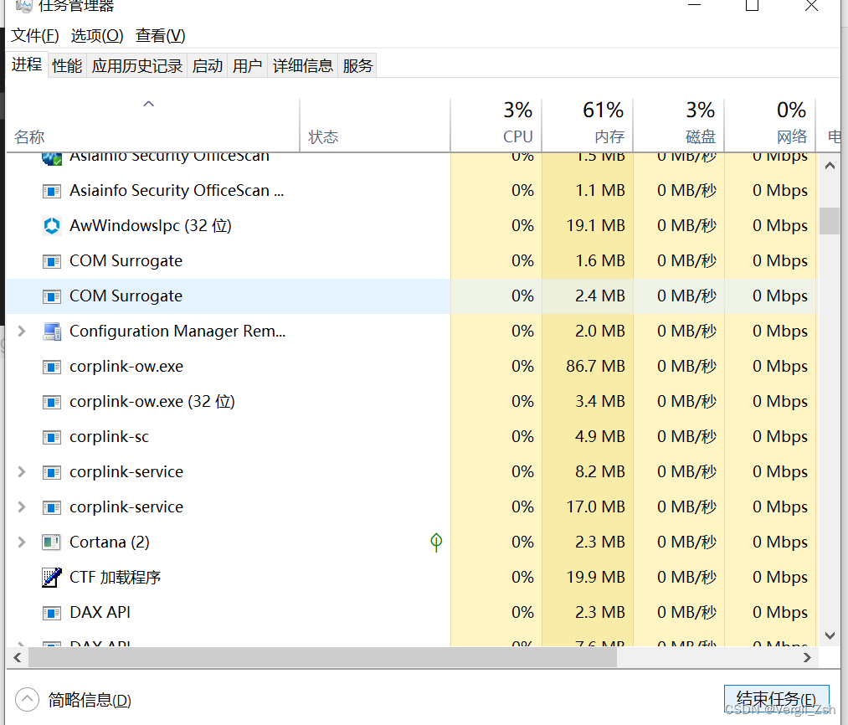
Task: Switch to the 服务 tab
Action: pyautogui.click(x=357, y=65)
